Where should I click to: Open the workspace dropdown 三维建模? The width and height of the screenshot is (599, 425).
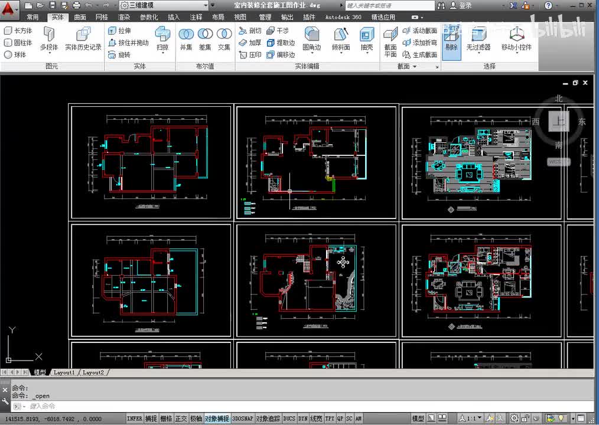(x=164, y=5)
